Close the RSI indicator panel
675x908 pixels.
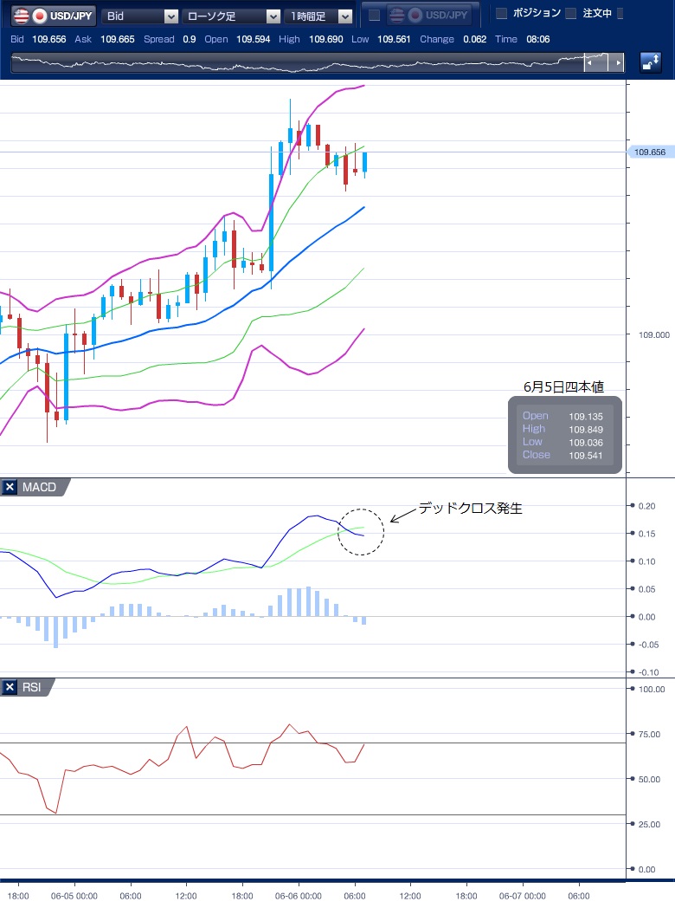point(10,688)
